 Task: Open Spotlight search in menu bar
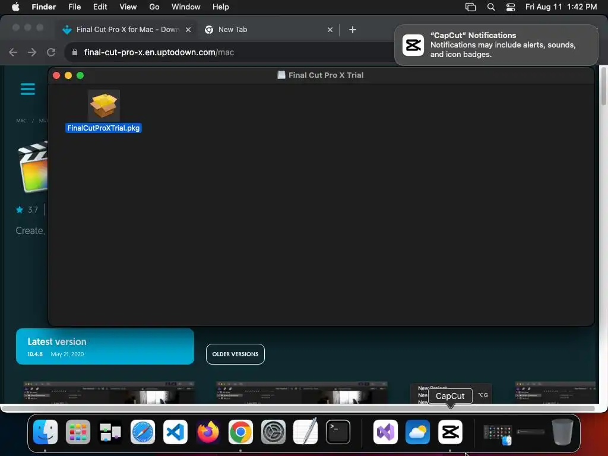[491, 7]
